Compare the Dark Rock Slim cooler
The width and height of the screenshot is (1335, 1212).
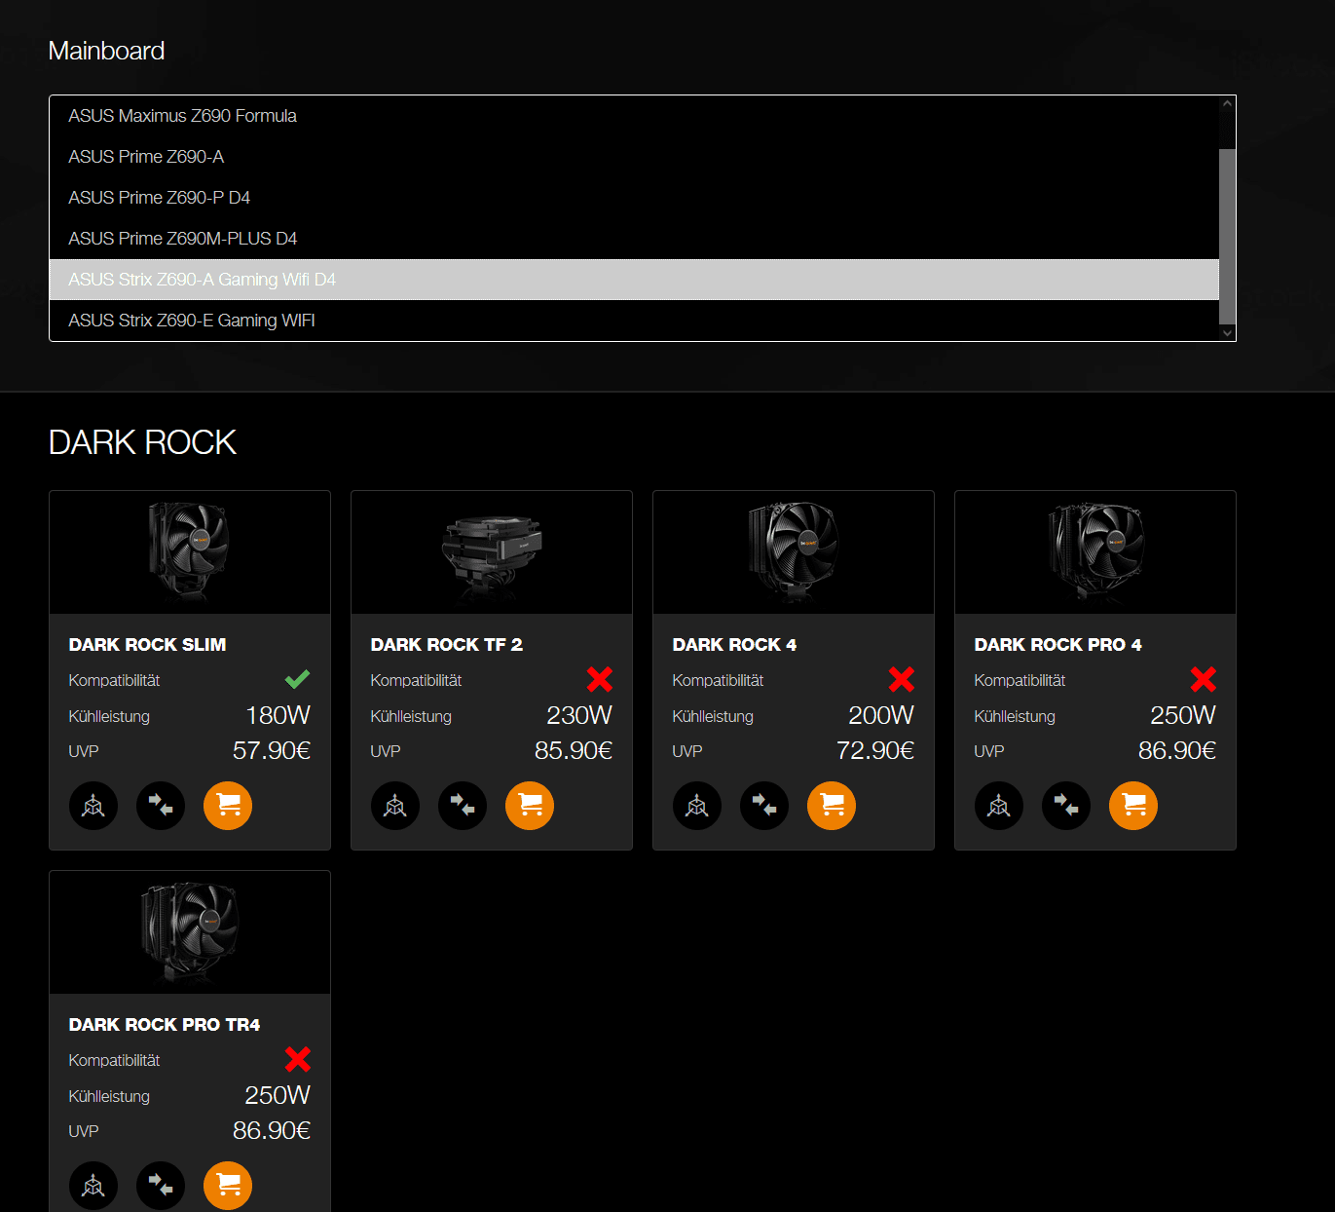[x=161, y=806]
